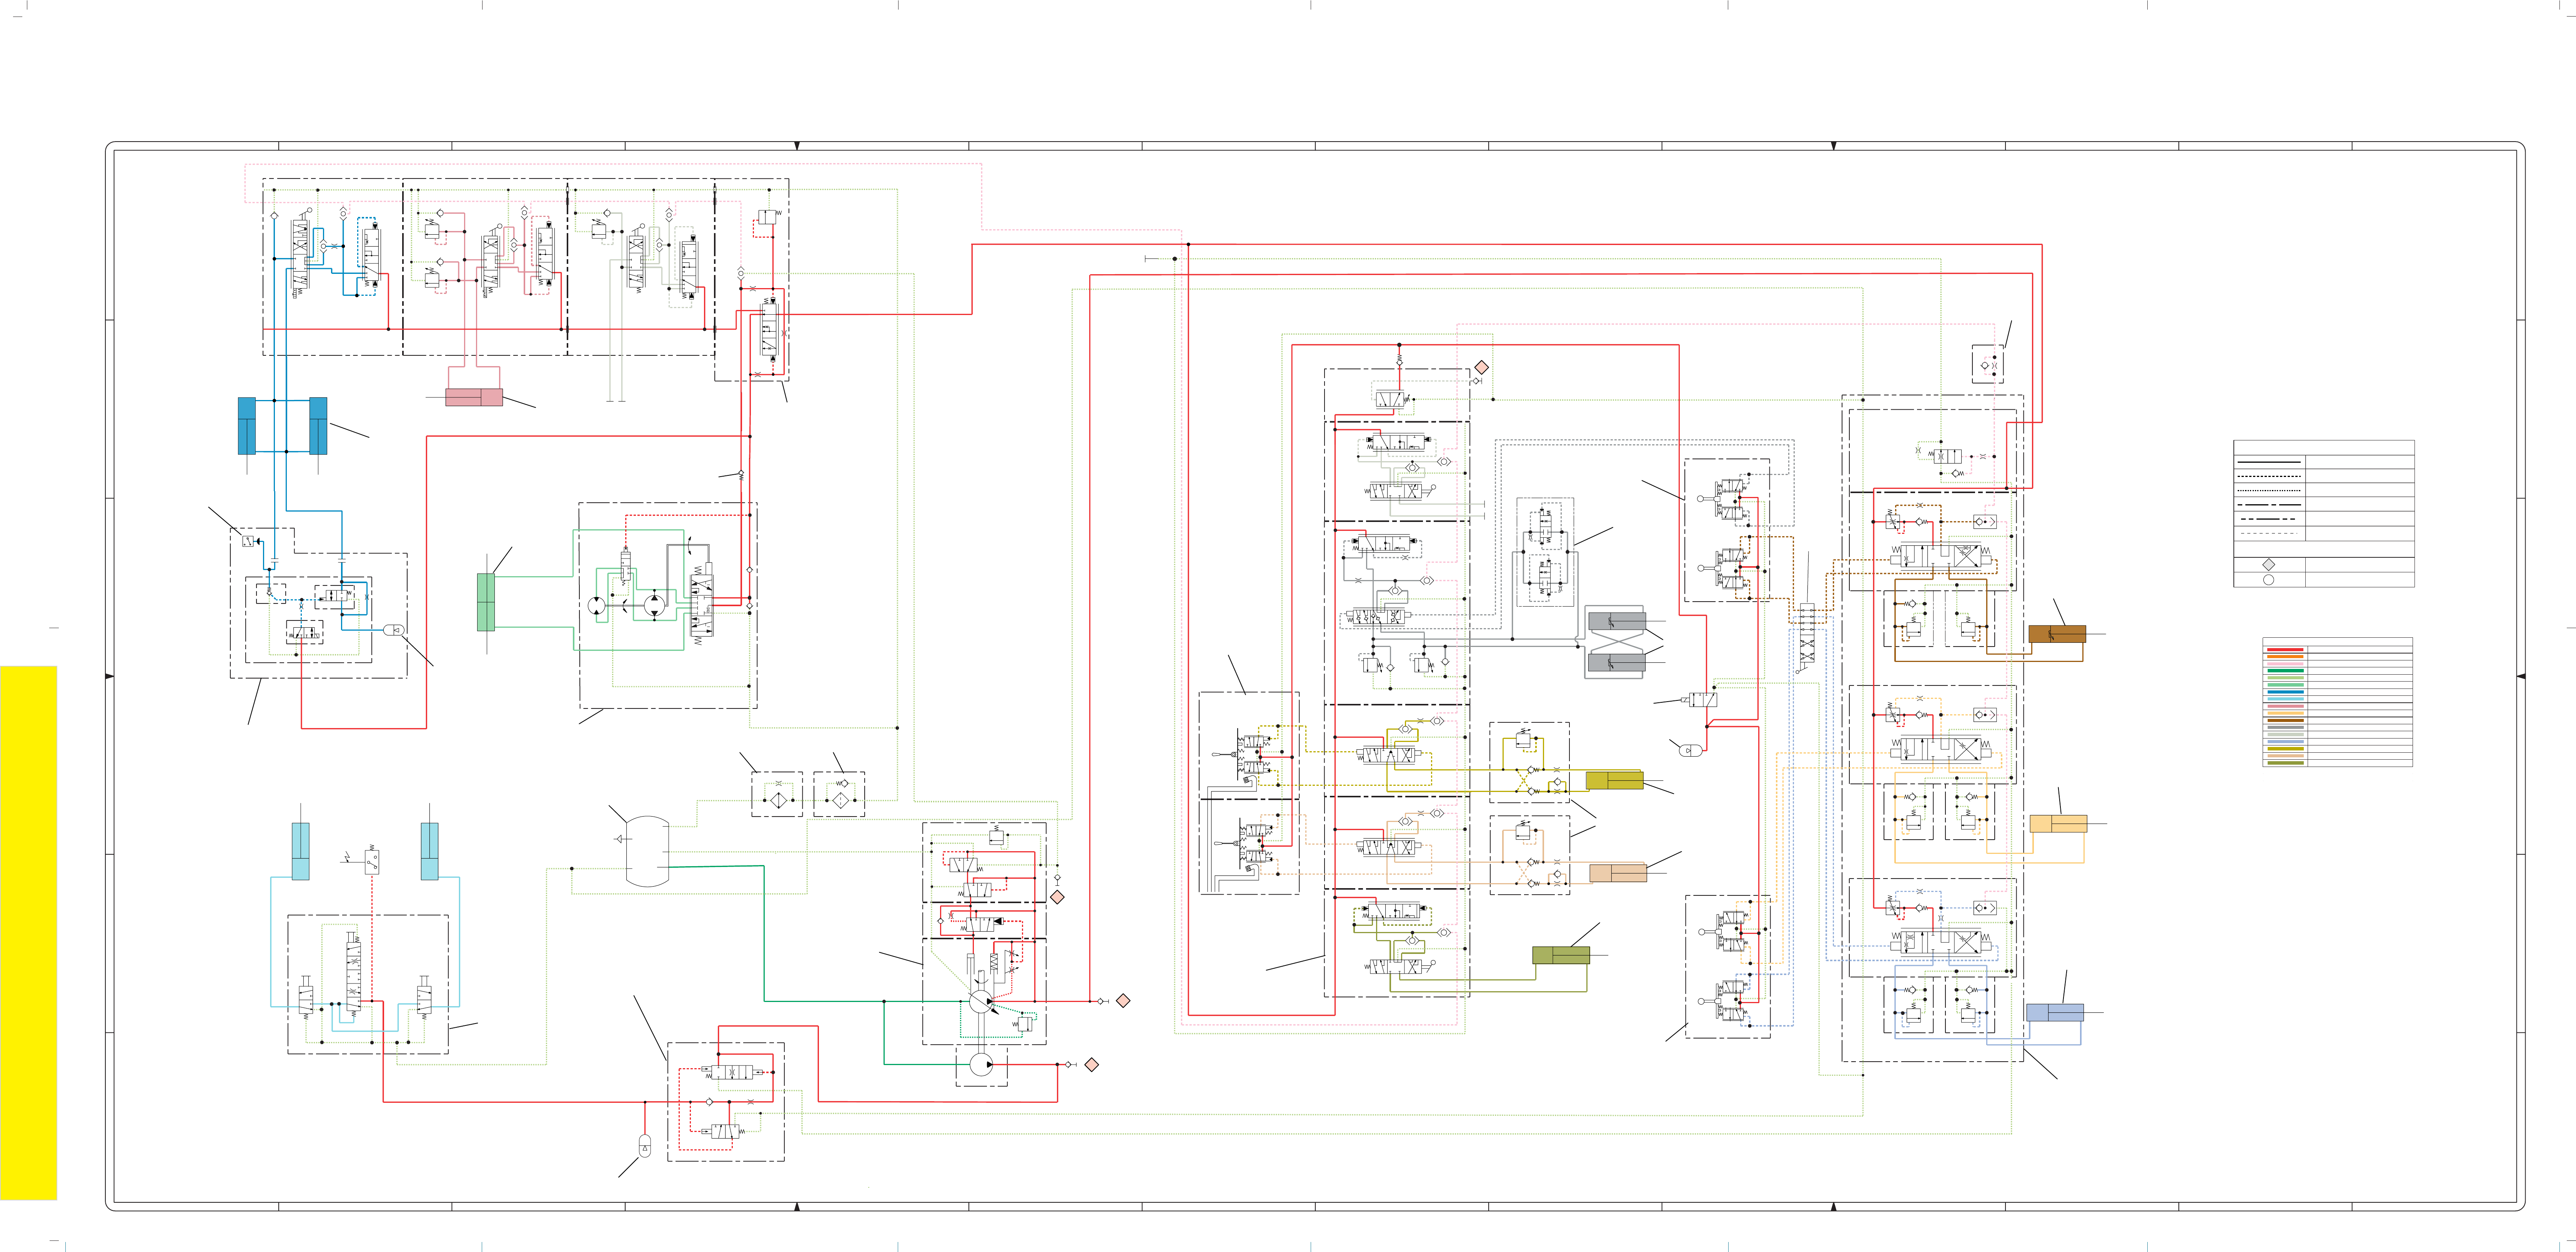Click the olive-green cylinder
The width and height of the screenshot is (2576, 1252).
point(1561,956)
